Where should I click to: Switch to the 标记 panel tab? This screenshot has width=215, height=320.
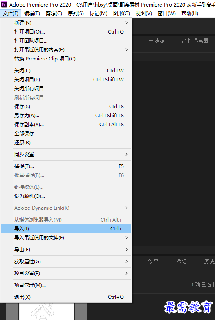click(181, 261)
